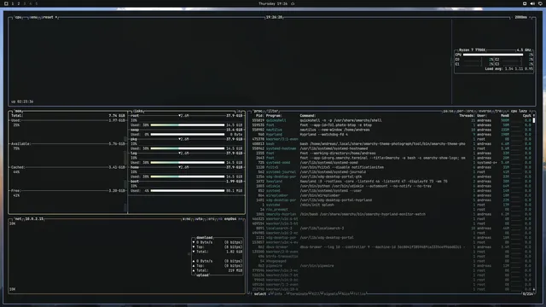
Task: Toggle the io mode in disks header
Action: click(x=239, y=111)
